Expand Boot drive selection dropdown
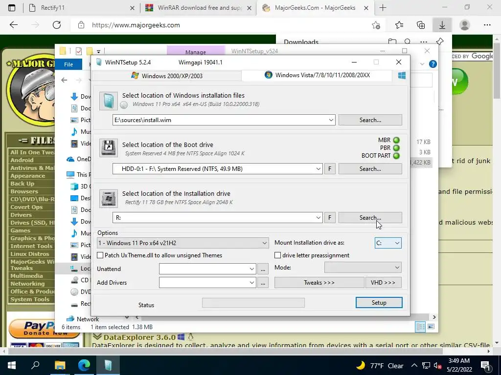Screen dimensions: 501x375 [318, 168]
